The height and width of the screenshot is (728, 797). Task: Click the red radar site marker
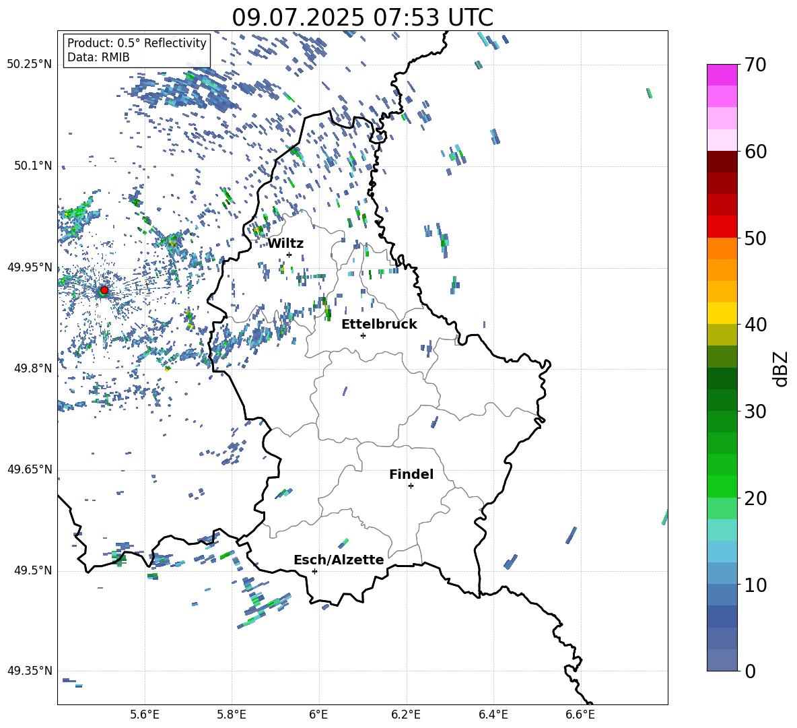click(x=104, y=290)
